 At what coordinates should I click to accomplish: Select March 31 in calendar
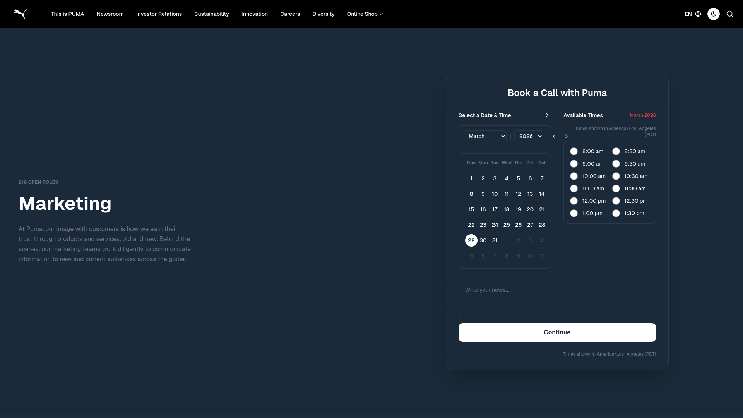pos(495,240)
